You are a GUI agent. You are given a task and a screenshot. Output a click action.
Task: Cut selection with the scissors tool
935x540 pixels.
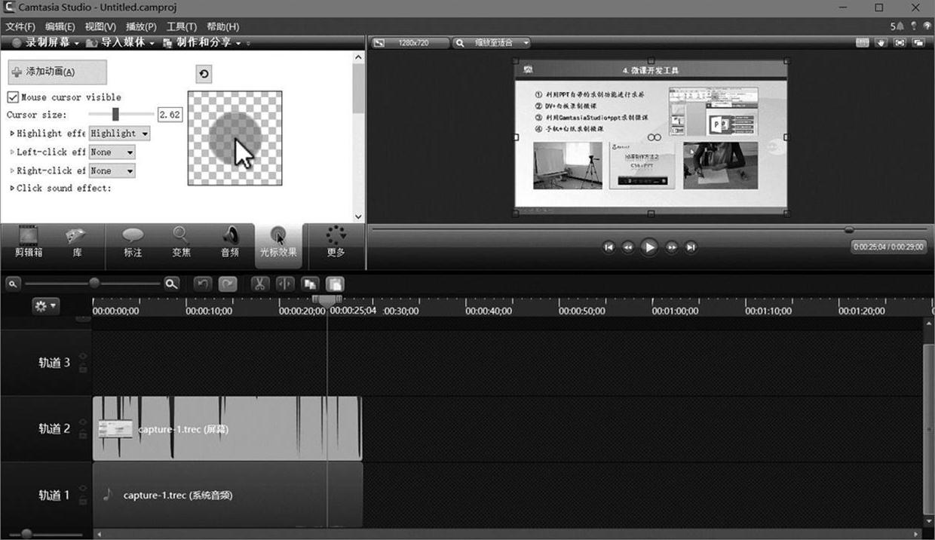[x=259, y=284]
